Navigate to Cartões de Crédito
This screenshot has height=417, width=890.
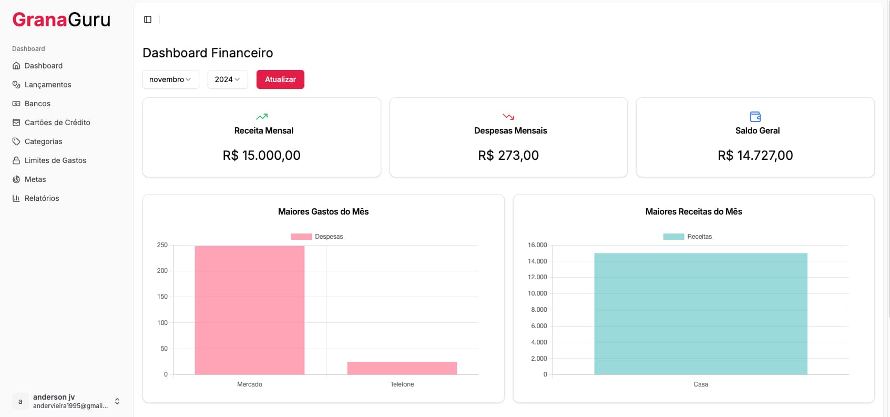[x=67, y=123]
